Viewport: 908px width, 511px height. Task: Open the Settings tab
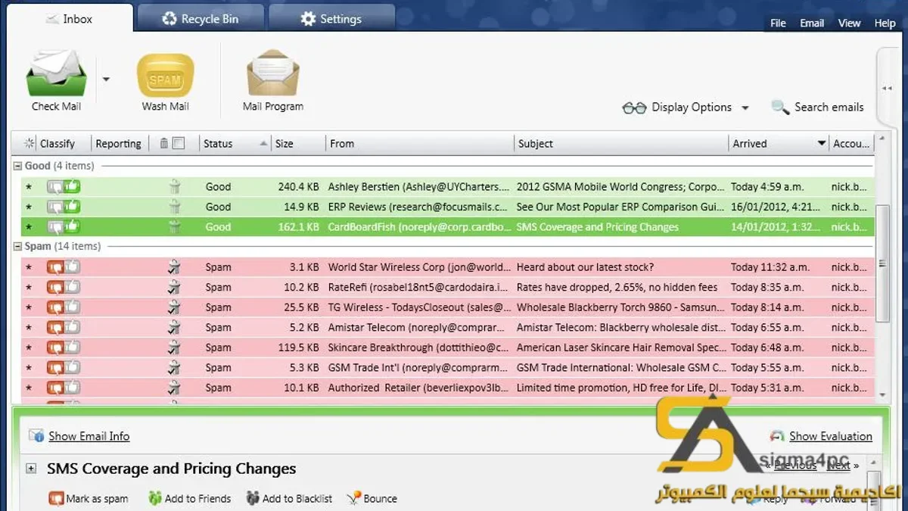tap(331, 19)
